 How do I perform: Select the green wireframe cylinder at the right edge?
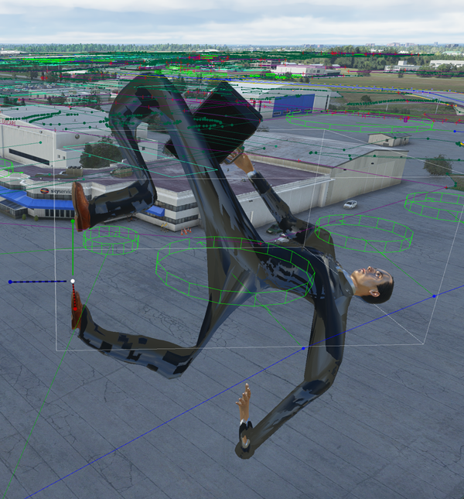[435, 205]
